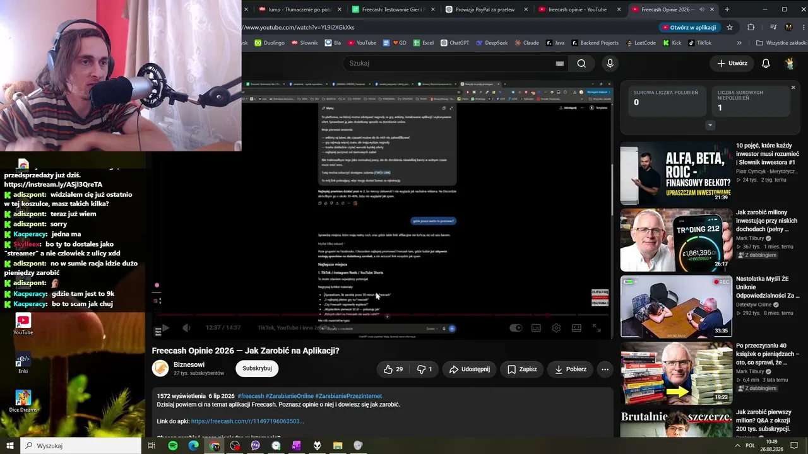
Task: Seek on the red video progress bar
Action: 383,315
